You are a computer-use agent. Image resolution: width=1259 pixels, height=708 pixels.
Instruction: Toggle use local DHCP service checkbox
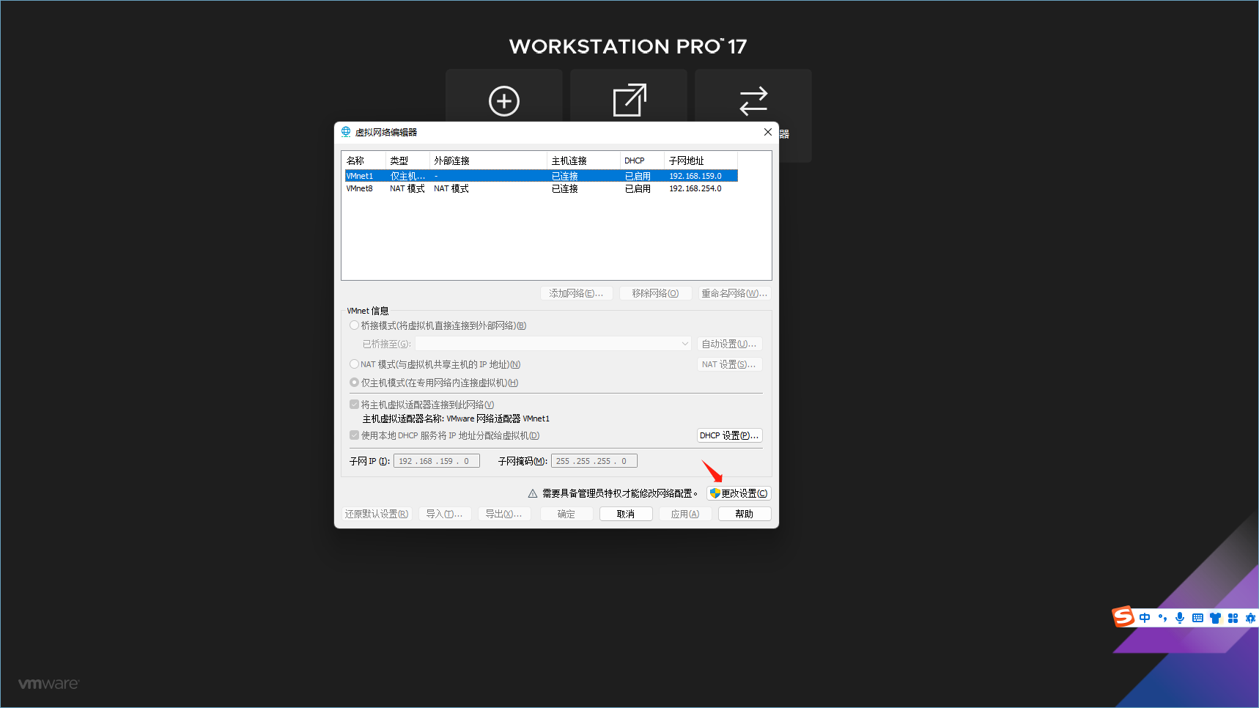354,435
